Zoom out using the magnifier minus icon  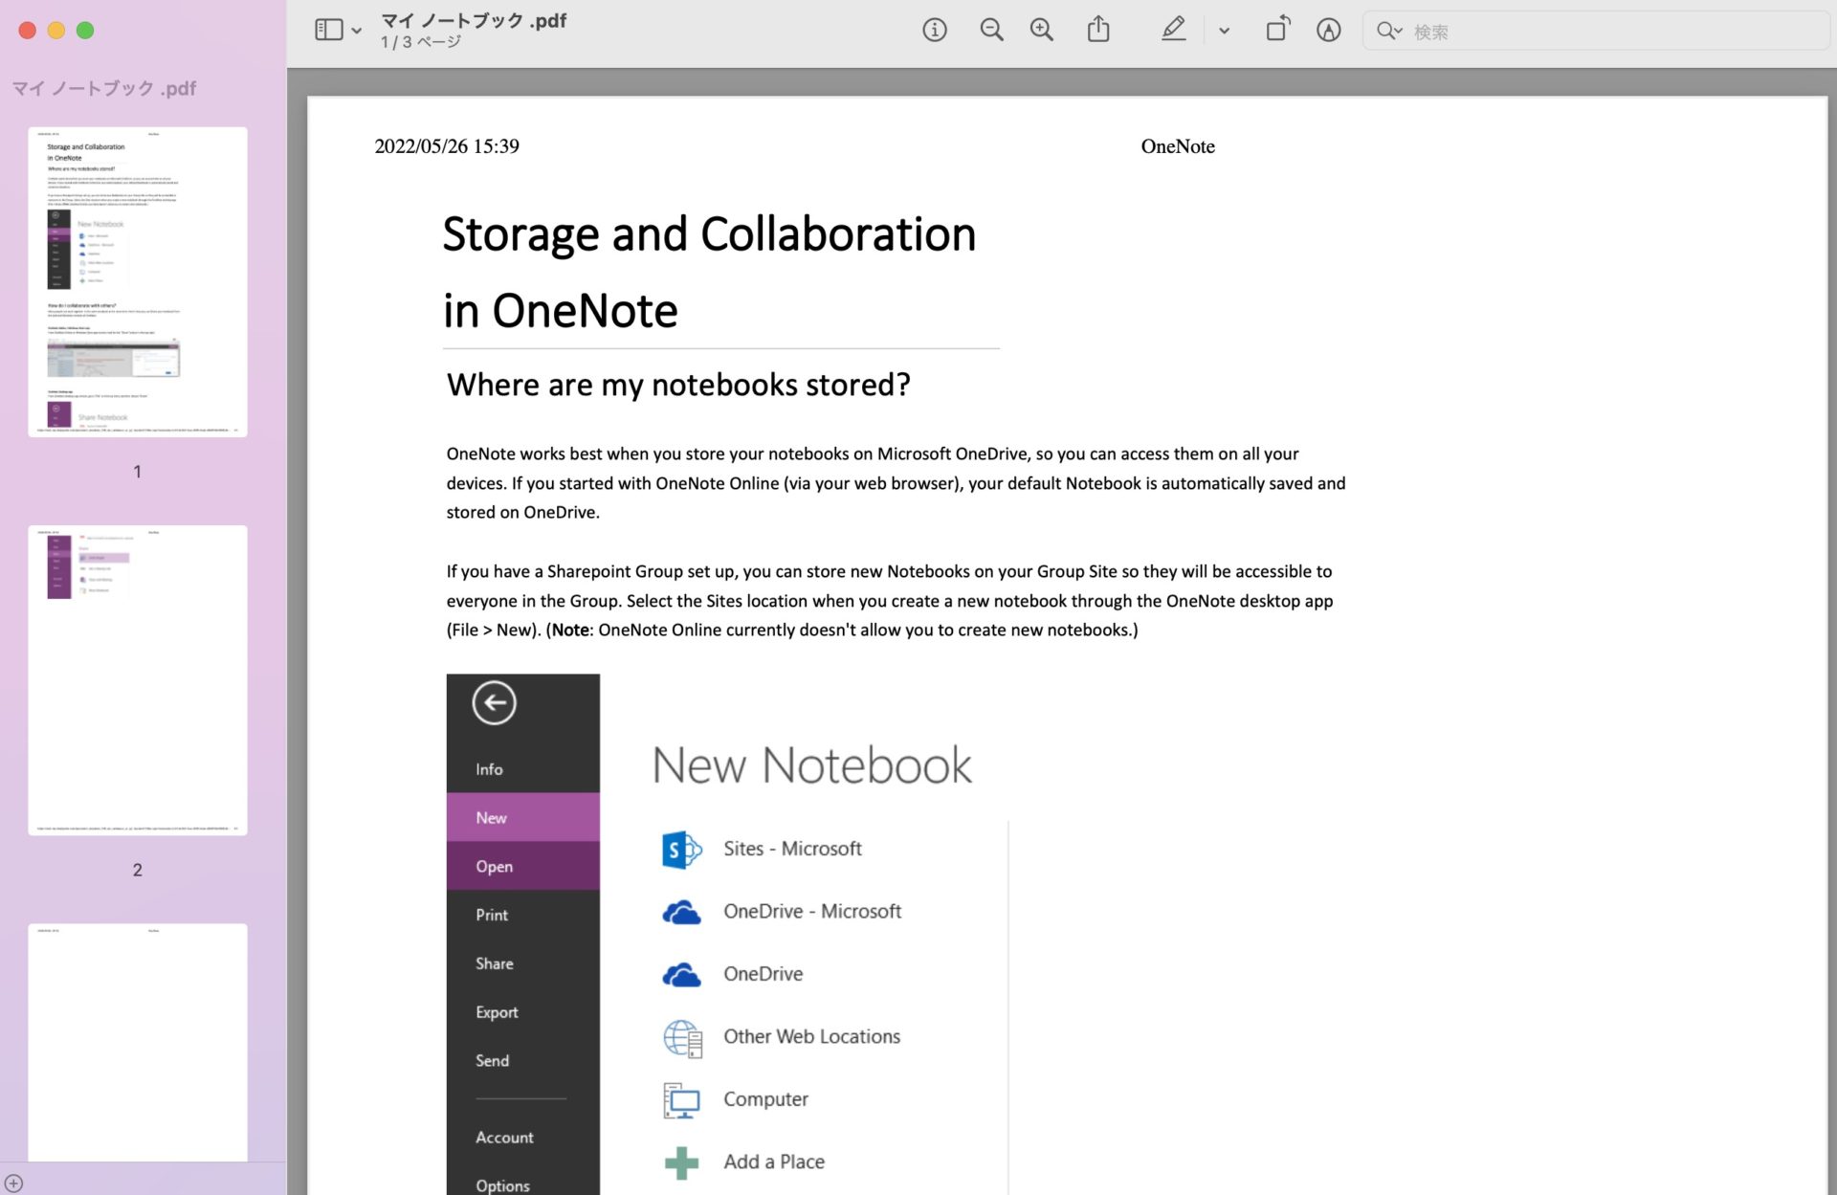coord(991,31)
